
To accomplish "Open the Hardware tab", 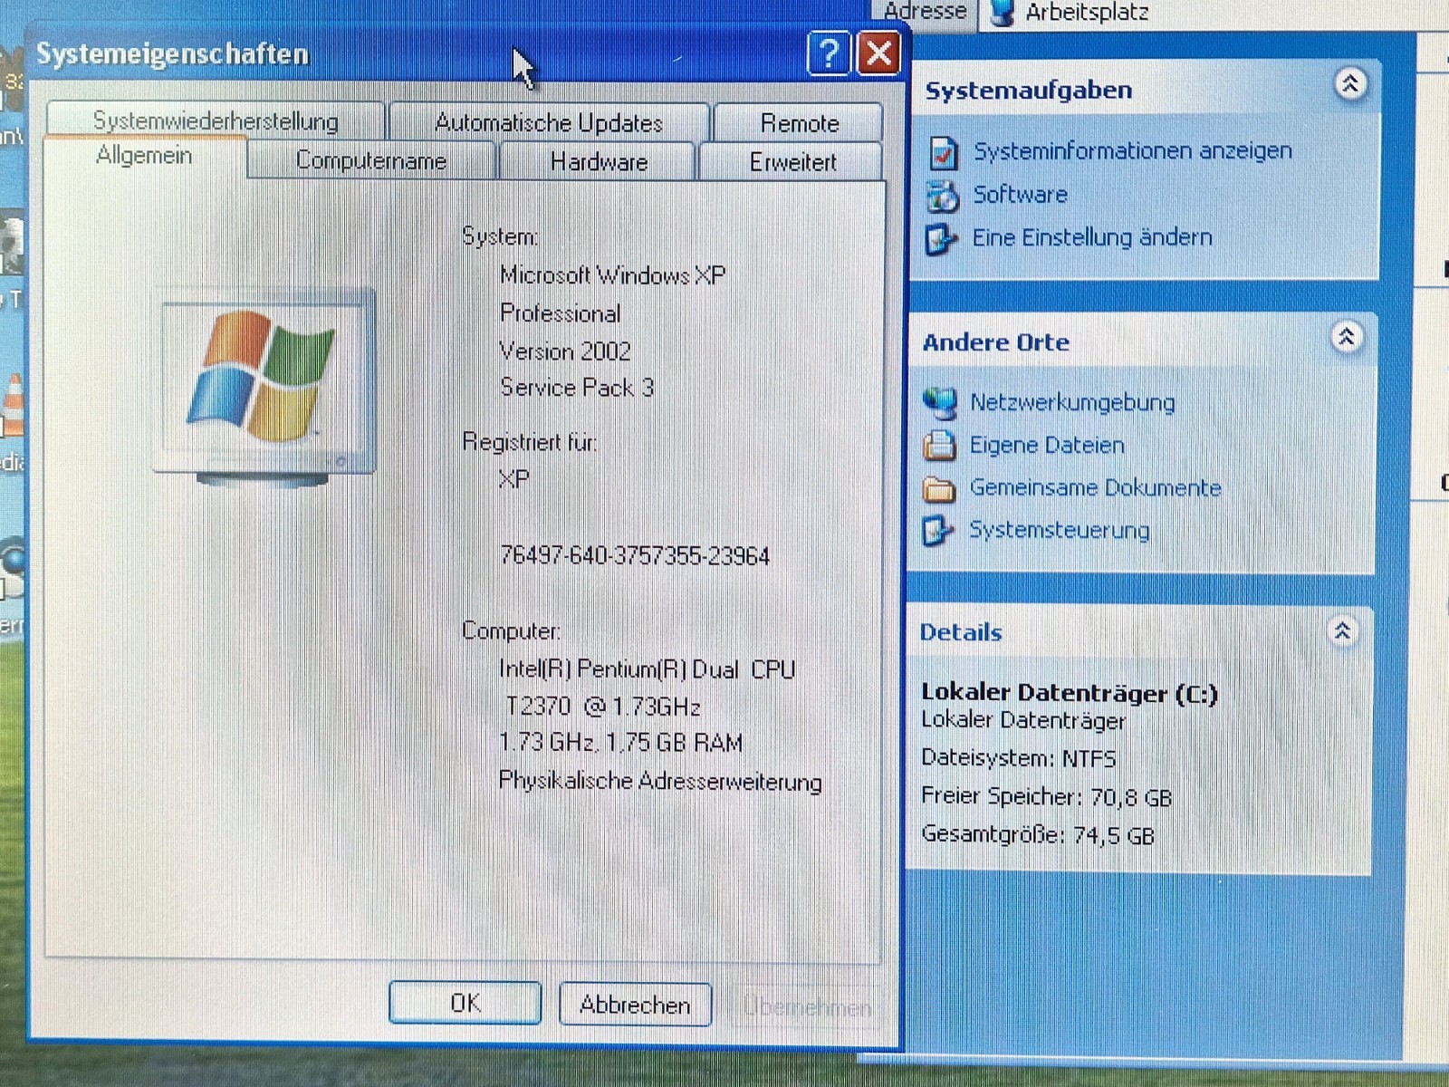I will pos(599,162).
